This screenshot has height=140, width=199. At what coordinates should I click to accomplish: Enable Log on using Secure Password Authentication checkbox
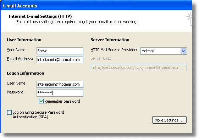9,112
